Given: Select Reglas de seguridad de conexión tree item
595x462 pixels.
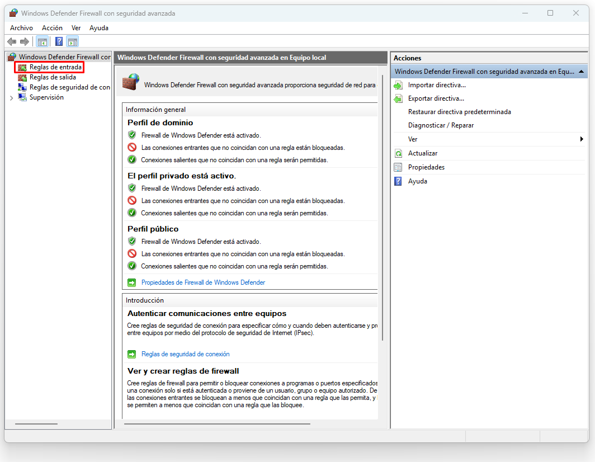Looking at the screenshot, I should pyautogui.click(x=70, y=87).
